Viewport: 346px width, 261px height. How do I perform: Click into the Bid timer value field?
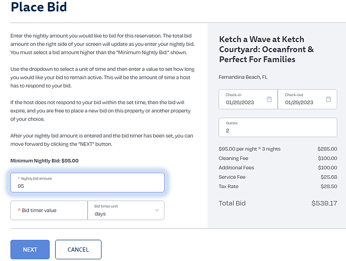(49, 210)
